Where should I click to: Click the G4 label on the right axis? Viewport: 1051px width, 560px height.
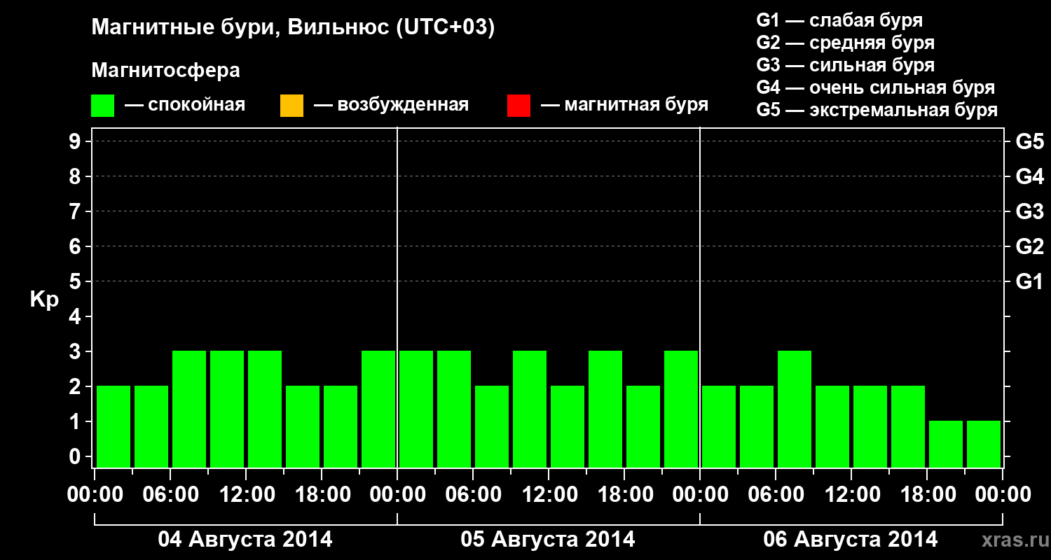[x=1029, y=176]
